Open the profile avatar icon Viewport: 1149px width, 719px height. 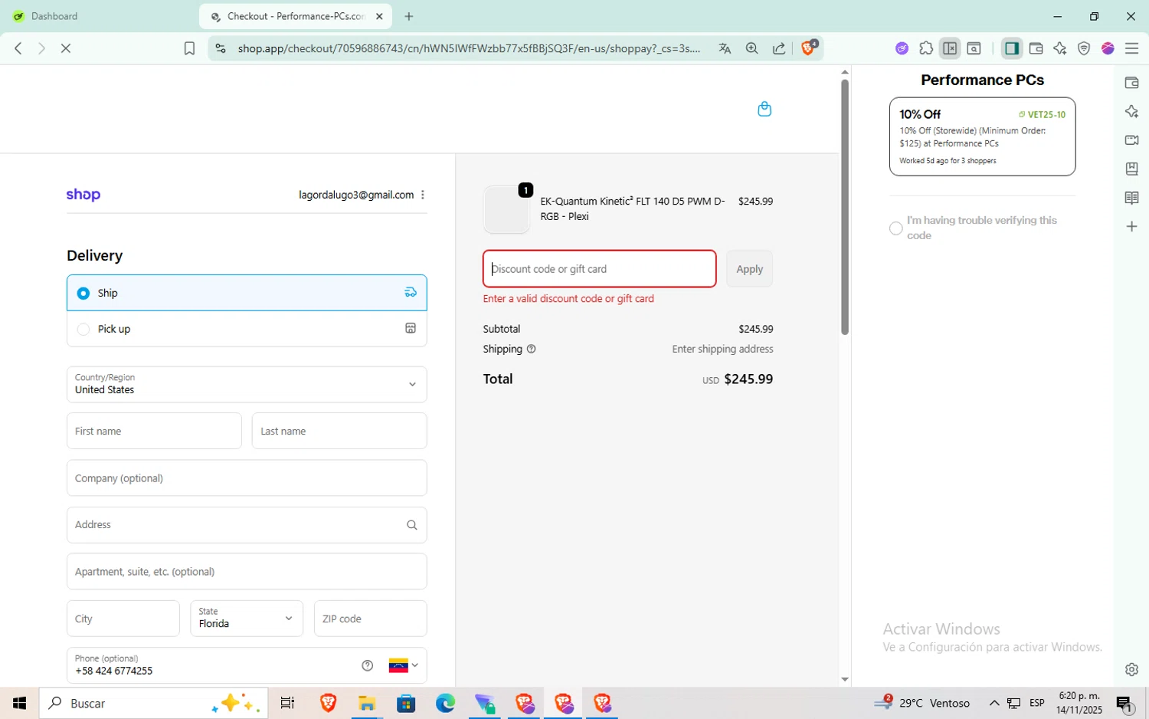coord(1108,48)
